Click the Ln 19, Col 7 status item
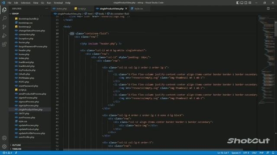This screenshot has height=155, width=277. (223, 153)
